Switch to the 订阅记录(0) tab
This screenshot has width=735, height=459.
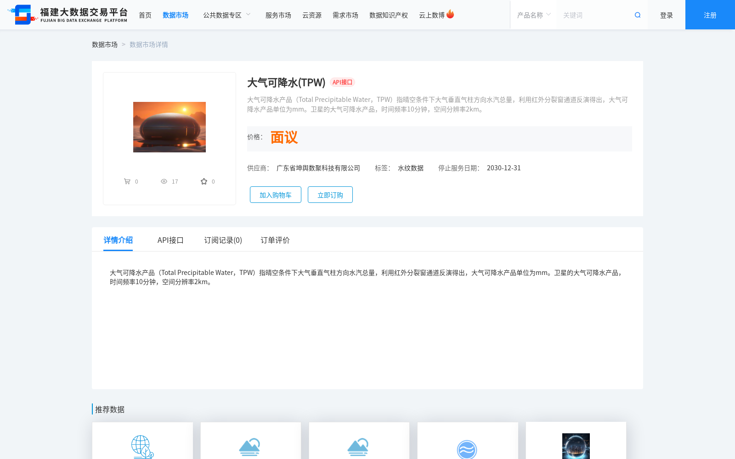click(223, 240)
